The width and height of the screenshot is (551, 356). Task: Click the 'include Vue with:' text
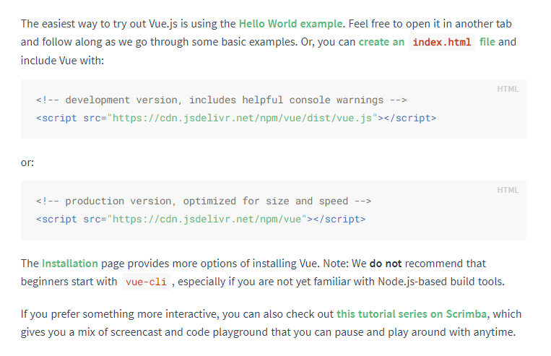click(x=62, y=61)
